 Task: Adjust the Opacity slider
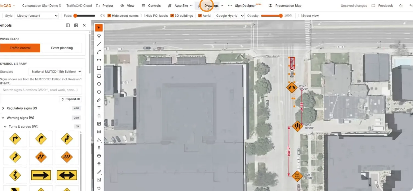[x=271, y=16]
